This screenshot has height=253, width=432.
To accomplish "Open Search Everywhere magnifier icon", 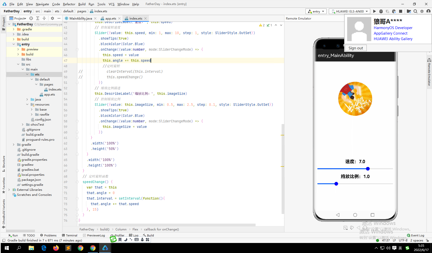I will tap(415, 11).
